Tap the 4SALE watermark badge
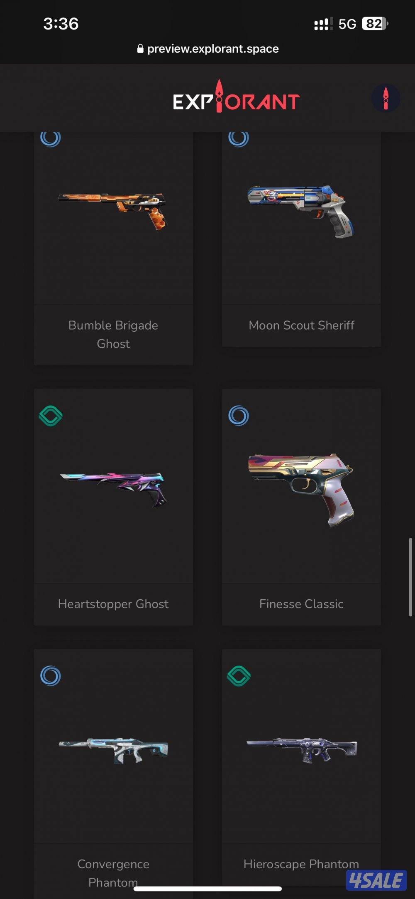The width and height of the screenshot is (415, 899). (376, 880)
